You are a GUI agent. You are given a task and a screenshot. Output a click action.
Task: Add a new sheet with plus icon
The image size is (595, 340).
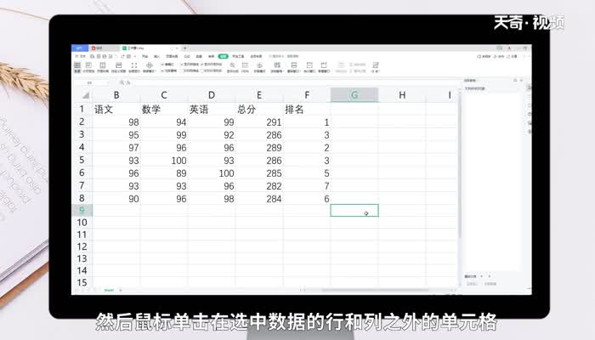[121, 291]
